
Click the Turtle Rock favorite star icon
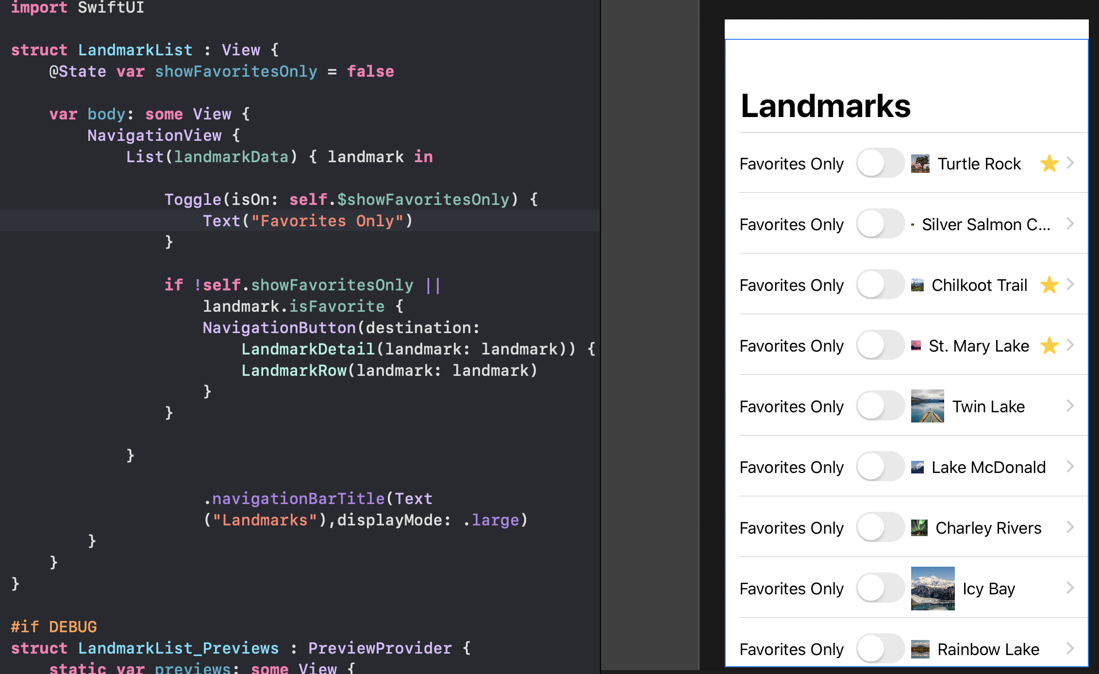[x=1049, y=164]
